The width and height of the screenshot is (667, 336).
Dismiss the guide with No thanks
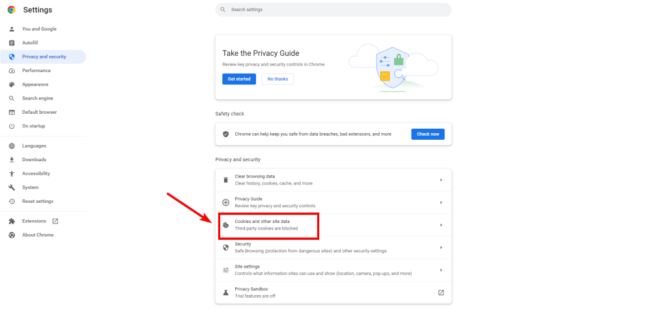pos(277,79)
